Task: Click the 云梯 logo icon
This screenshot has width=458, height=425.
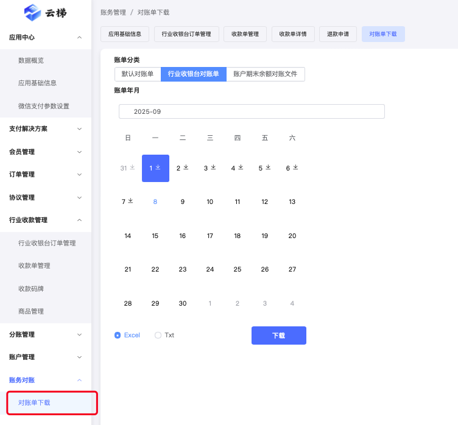Action: (32, 12)
